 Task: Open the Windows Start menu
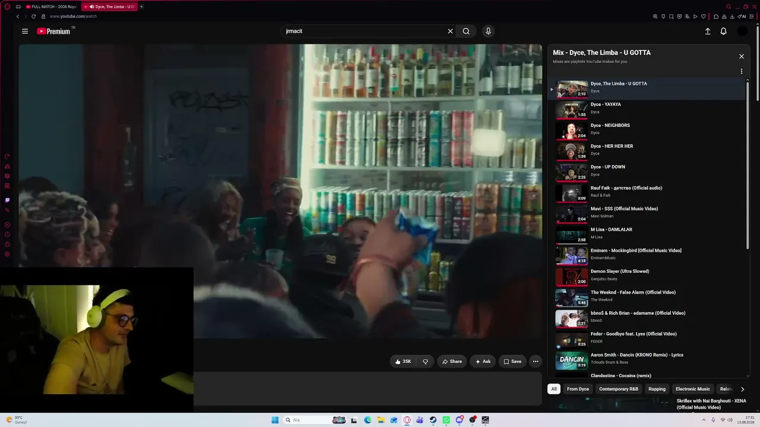pyautogui.click(x=275, y=420)
